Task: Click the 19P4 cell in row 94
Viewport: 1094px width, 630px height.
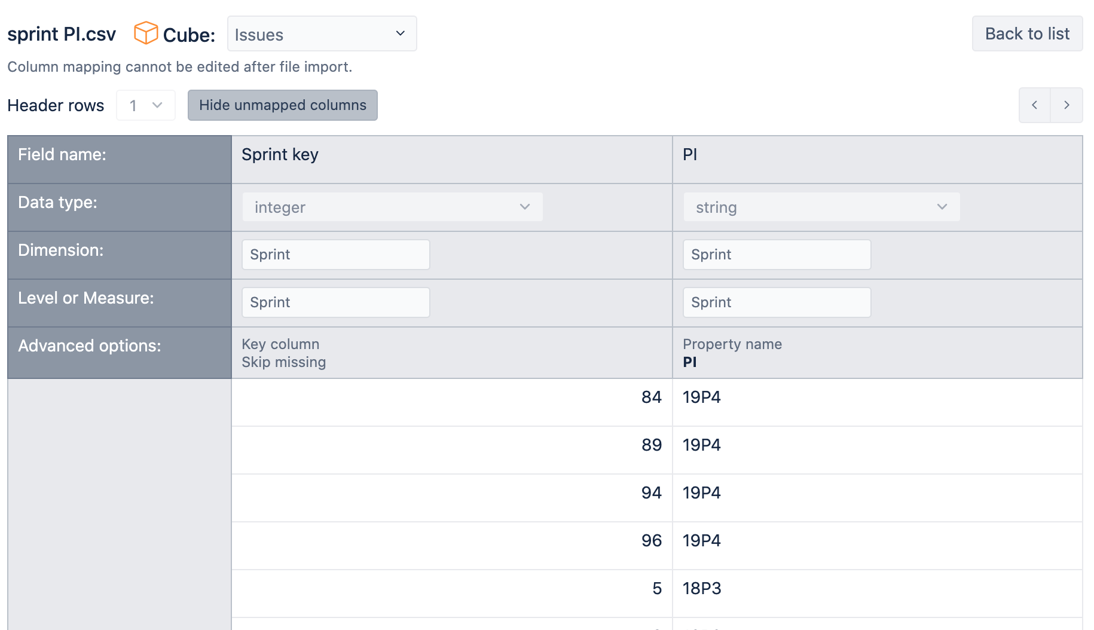Action: coord(878,498)
